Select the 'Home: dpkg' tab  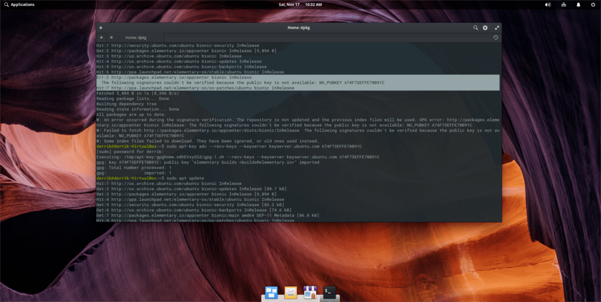[136, 37]
